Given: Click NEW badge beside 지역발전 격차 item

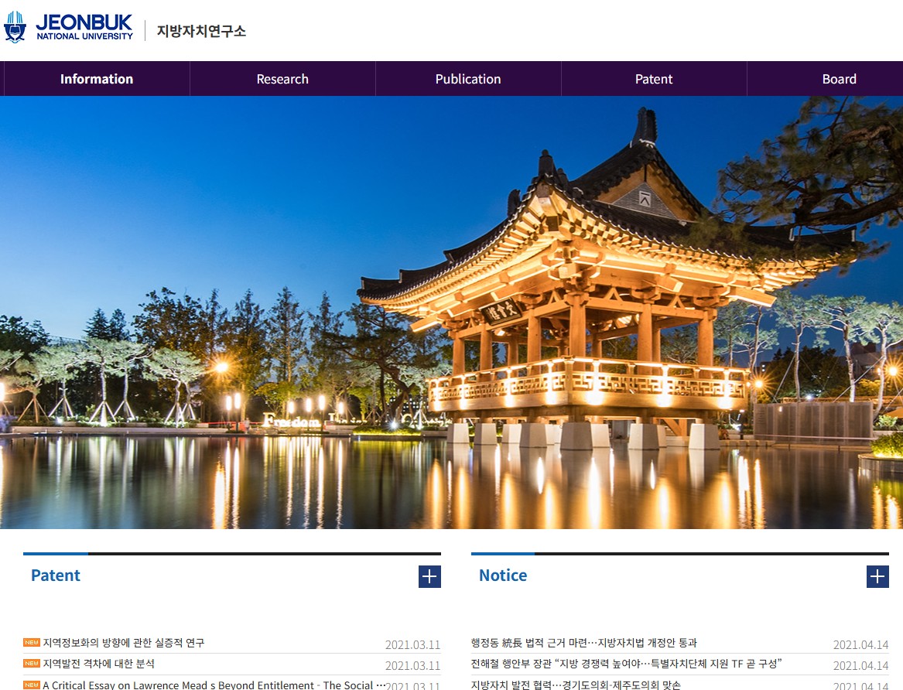Looking at the screenshot, I should click(x=31, y=664).
